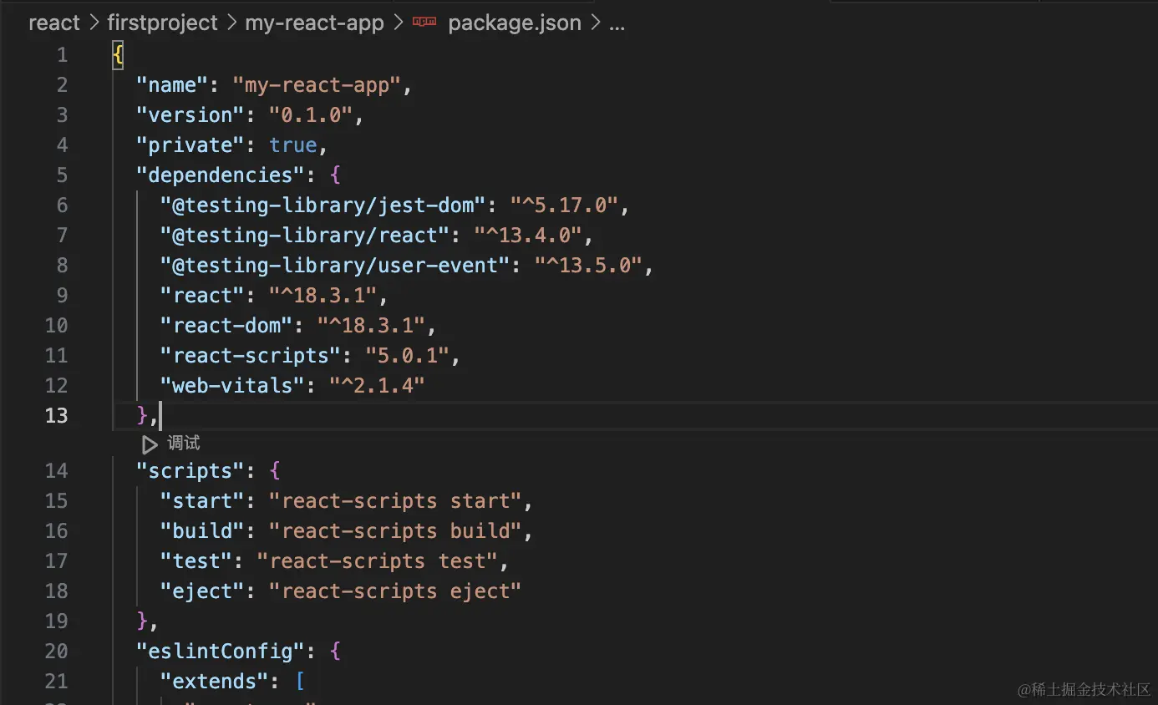The image size is (1158, 705).
Task: Click the package.json breadcrumb file name
Action: (x=515, y=23)
